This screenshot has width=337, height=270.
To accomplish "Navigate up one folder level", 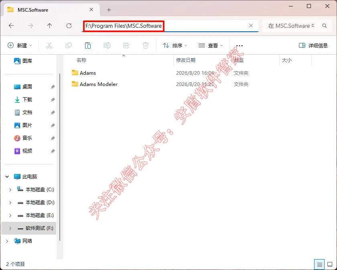I will tap(50, 26).
